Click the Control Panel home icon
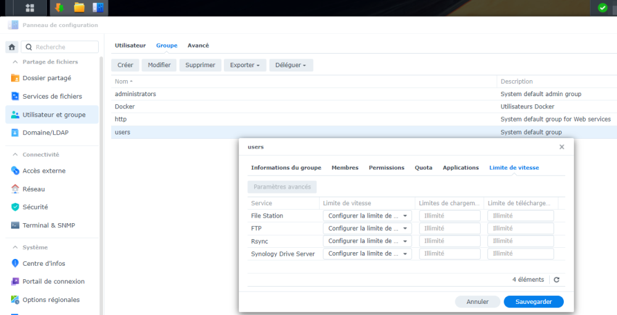617x315 pixels. point(12,47)
